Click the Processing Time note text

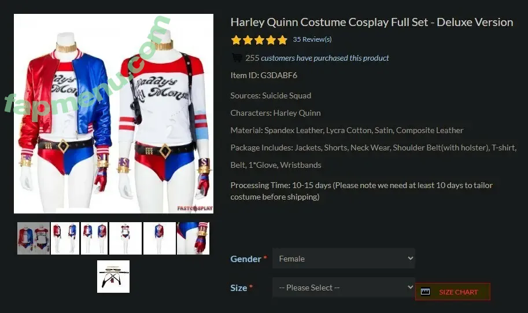point(361,191)
